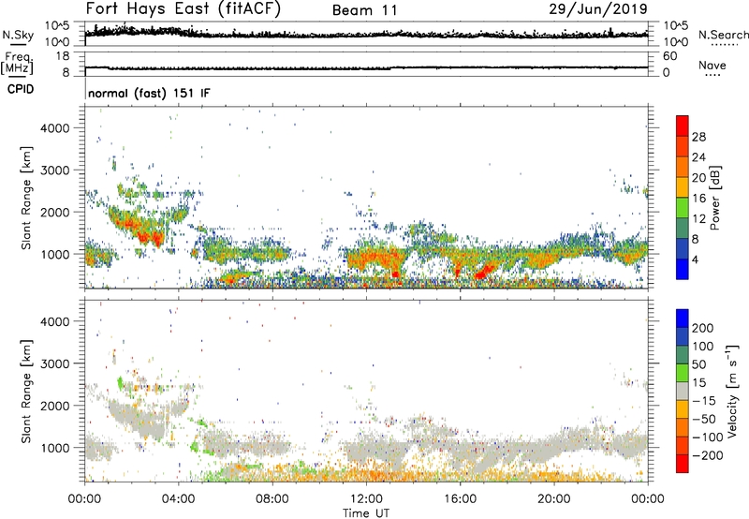749x519 pixels.
Task: Click the '16:00' time axis label
Action: (x=460, y=499)
